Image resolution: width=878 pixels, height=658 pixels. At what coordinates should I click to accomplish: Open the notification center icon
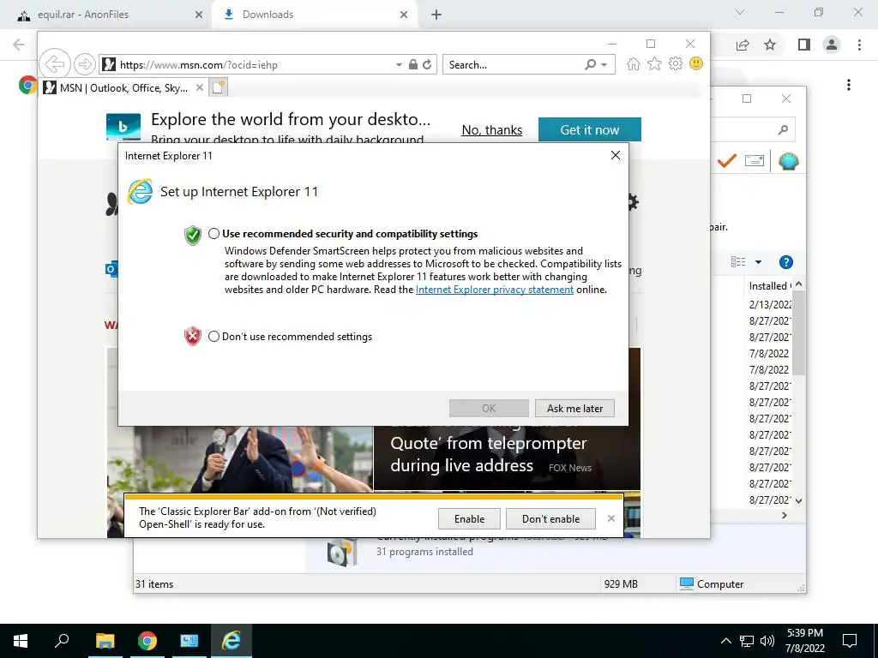pyautogui.click(x=850, y=641)
